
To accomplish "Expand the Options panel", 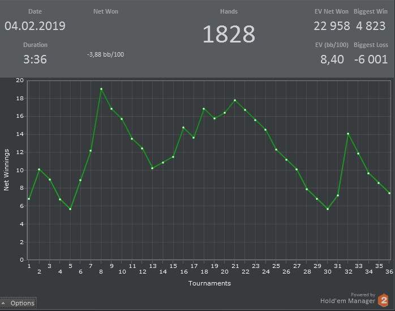I will (x=18, y=303).
